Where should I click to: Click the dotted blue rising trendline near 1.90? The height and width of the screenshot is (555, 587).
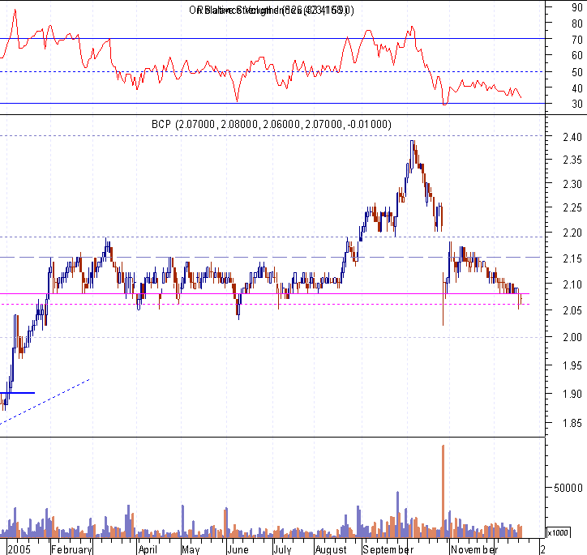click(45, 402)
